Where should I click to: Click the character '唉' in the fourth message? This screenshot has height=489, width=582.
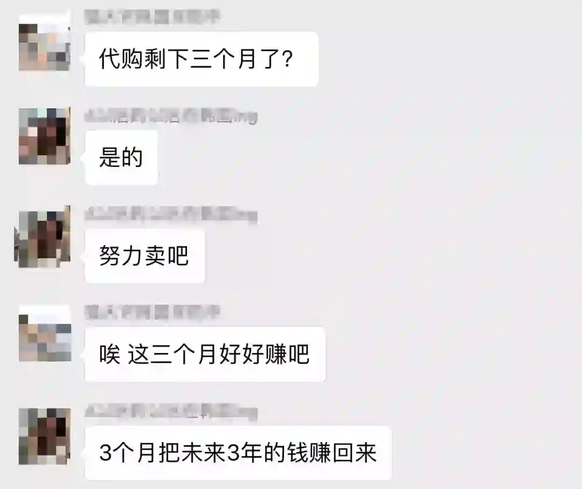point(109,354)
